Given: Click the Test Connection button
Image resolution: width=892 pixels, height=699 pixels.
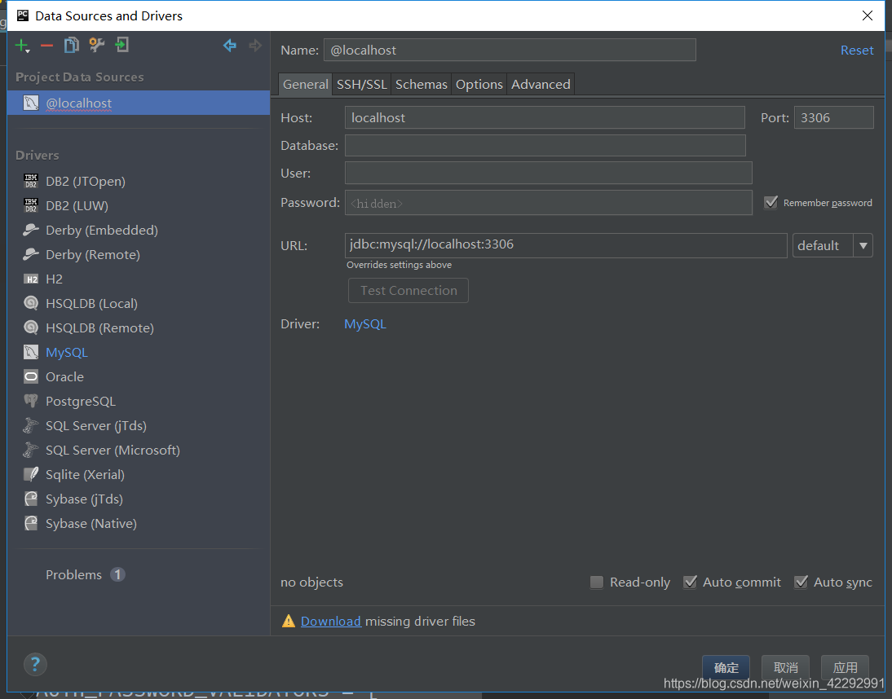Looking at the screenshot, I should point(408,290).
